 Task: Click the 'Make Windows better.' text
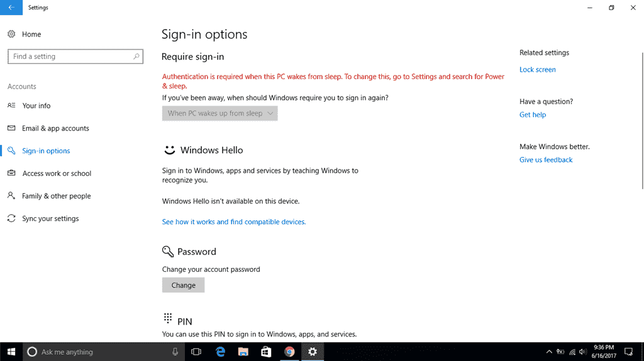(555, 146)
